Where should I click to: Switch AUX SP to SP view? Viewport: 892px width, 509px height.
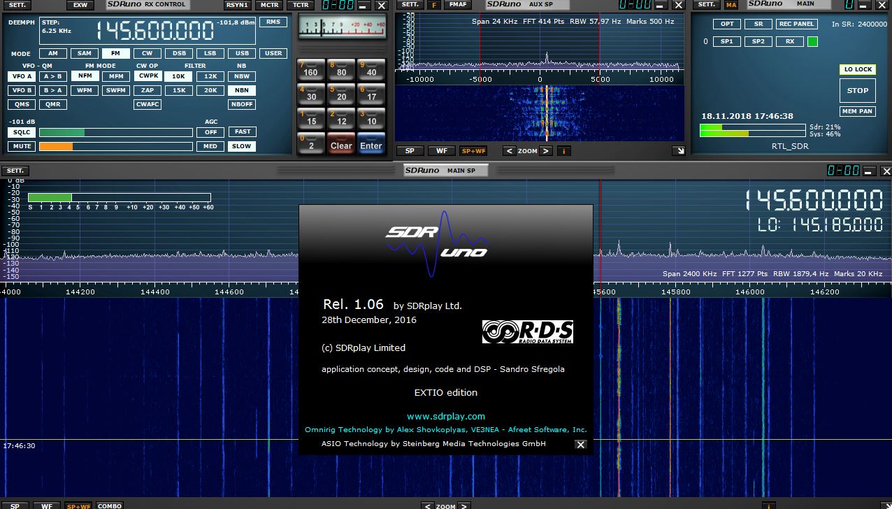(x=410, y=150)
